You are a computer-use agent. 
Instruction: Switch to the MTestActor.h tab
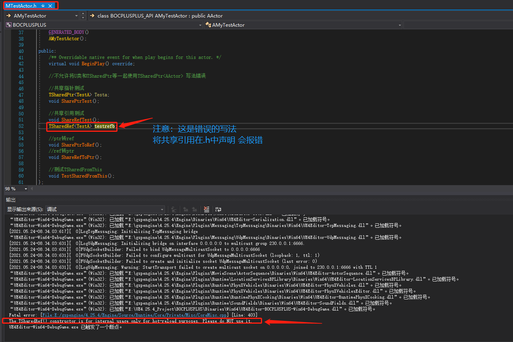pyautogui.click(x=22, y=6)
